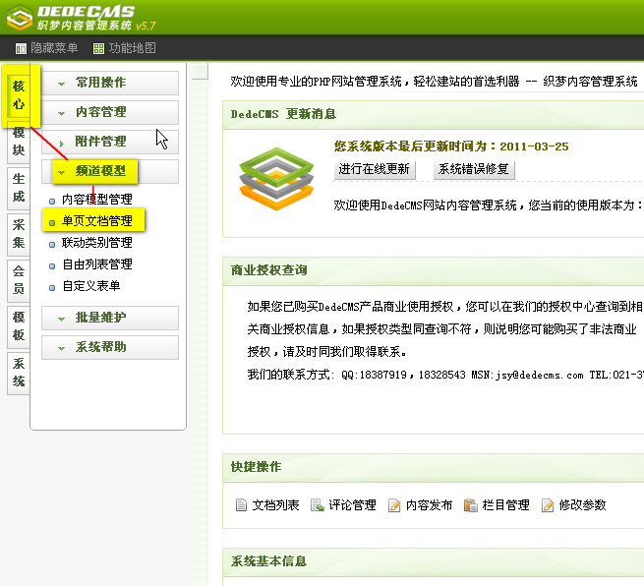Click the DedeCMS logo in the header

(x=81, y=18)
